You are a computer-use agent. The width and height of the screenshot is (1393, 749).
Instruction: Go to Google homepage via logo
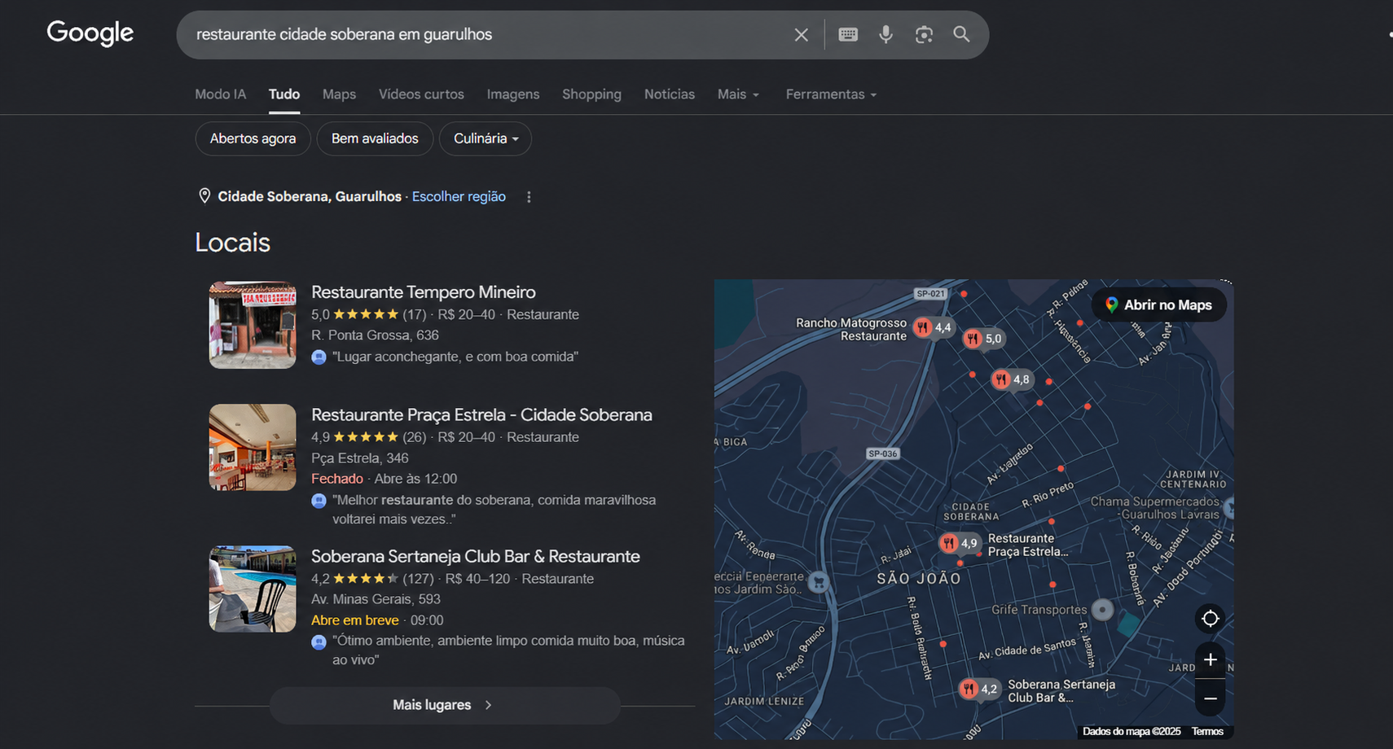coord(90,33)
